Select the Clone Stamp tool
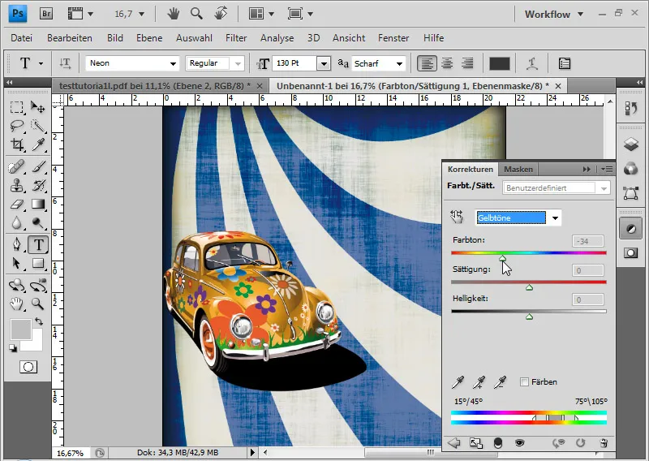649x461 pixels. point(16,186)
